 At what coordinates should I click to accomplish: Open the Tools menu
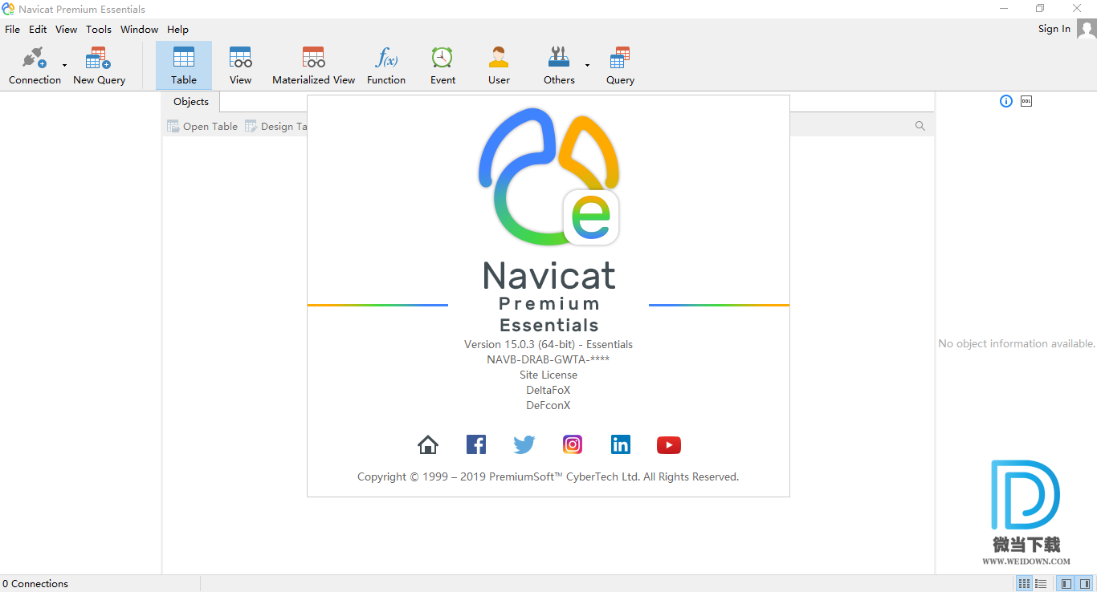[x=99, y=29]
